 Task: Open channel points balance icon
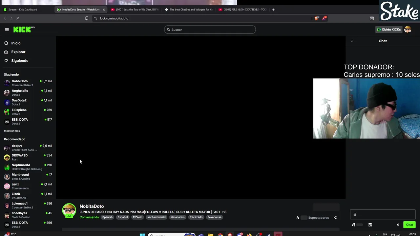tap(353, 225)
